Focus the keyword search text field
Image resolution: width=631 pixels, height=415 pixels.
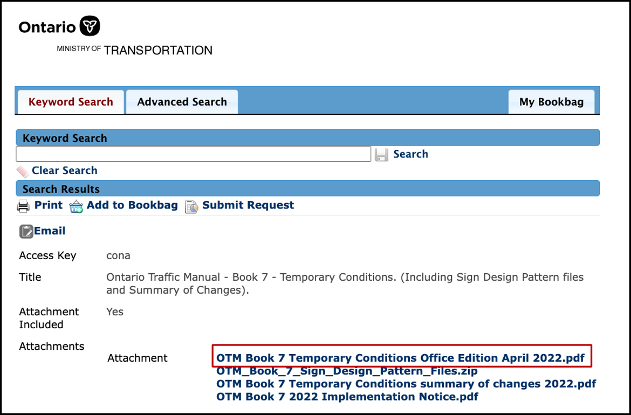click(x=193, y=154)
